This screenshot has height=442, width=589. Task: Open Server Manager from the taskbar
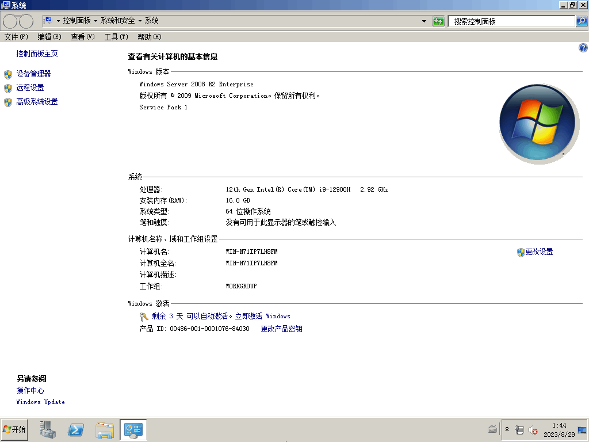pos(47,429)
